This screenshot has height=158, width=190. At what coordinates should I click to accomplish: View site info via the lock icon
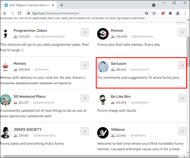(x=28, y=13)
